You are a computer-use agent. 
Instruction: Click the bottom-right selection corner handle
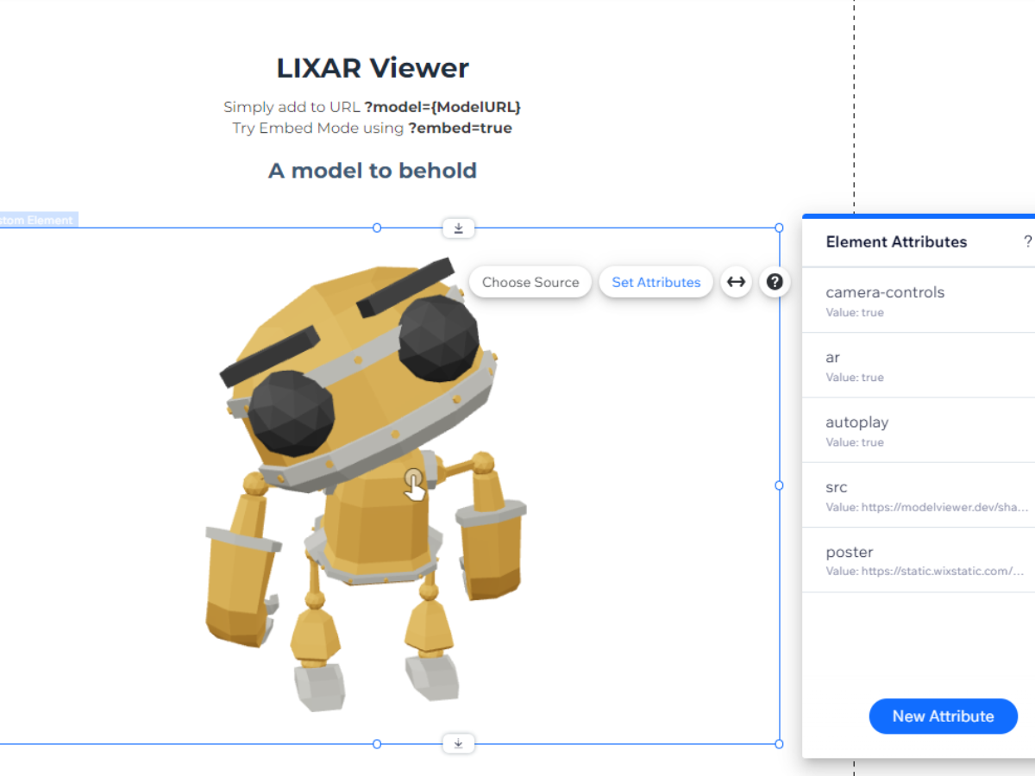coord(780,743)
